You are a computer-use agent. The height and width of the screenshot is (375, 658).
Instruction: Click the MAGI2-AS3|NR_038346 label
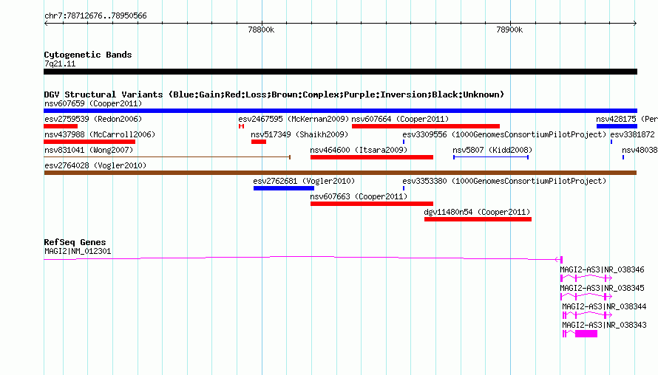(x=603, y=270)
